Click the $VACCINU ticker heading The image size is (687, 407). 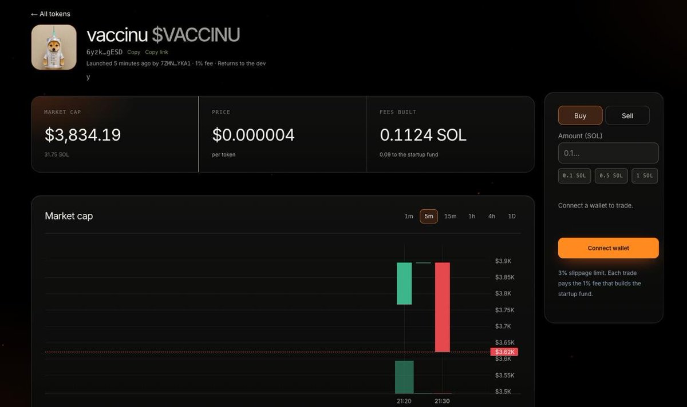pos(196,35)
